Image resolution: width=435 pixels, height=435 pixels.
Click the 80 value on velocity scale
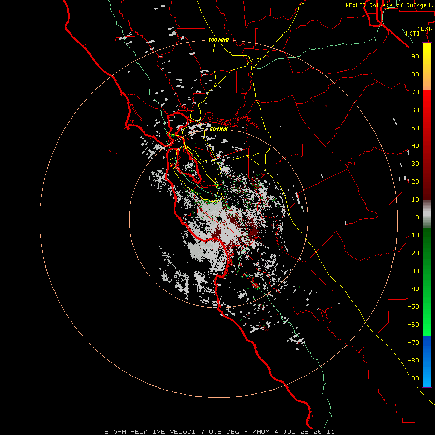click(x=415, y=74)
